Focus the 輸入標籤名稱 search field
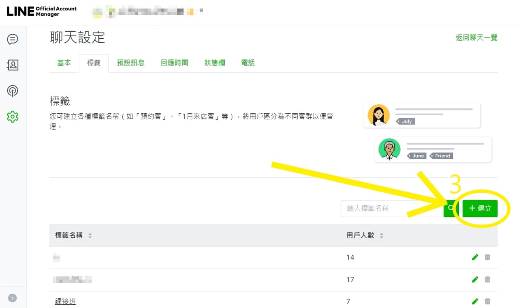Image resolution: width=522 pixels, height=308 pixels. 392,208
